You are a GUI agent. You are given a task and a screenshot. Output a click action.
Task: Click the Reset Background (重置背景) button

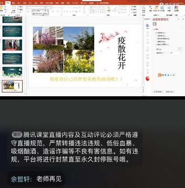(x=170, y=92)
